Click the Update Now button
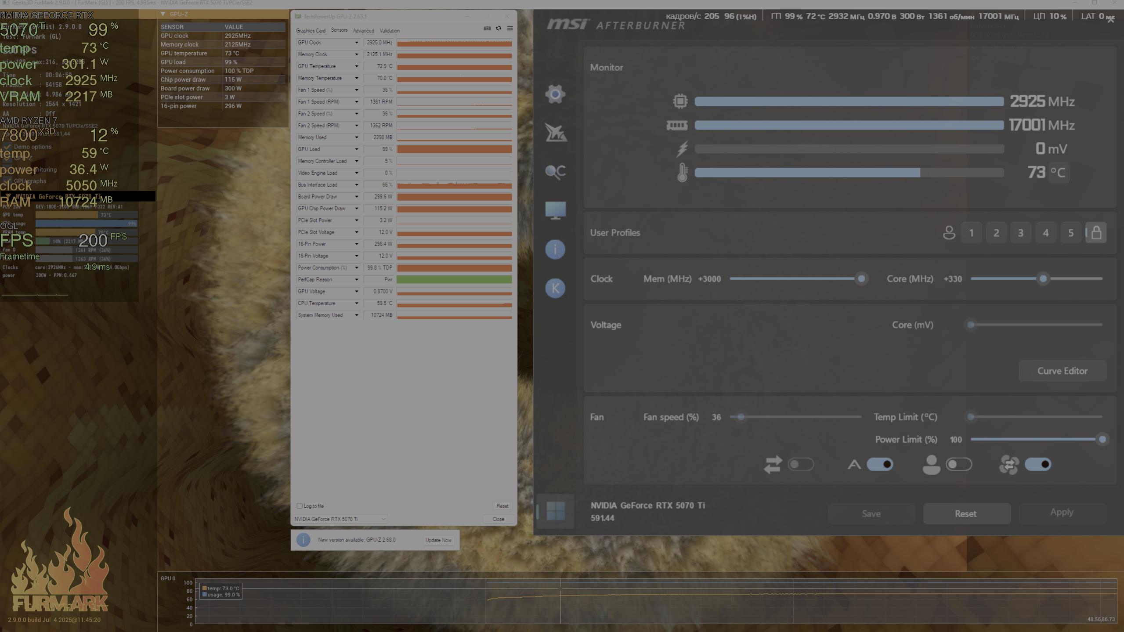The width and height of the screenshot is (1124, 632). (x=438, y=540)
